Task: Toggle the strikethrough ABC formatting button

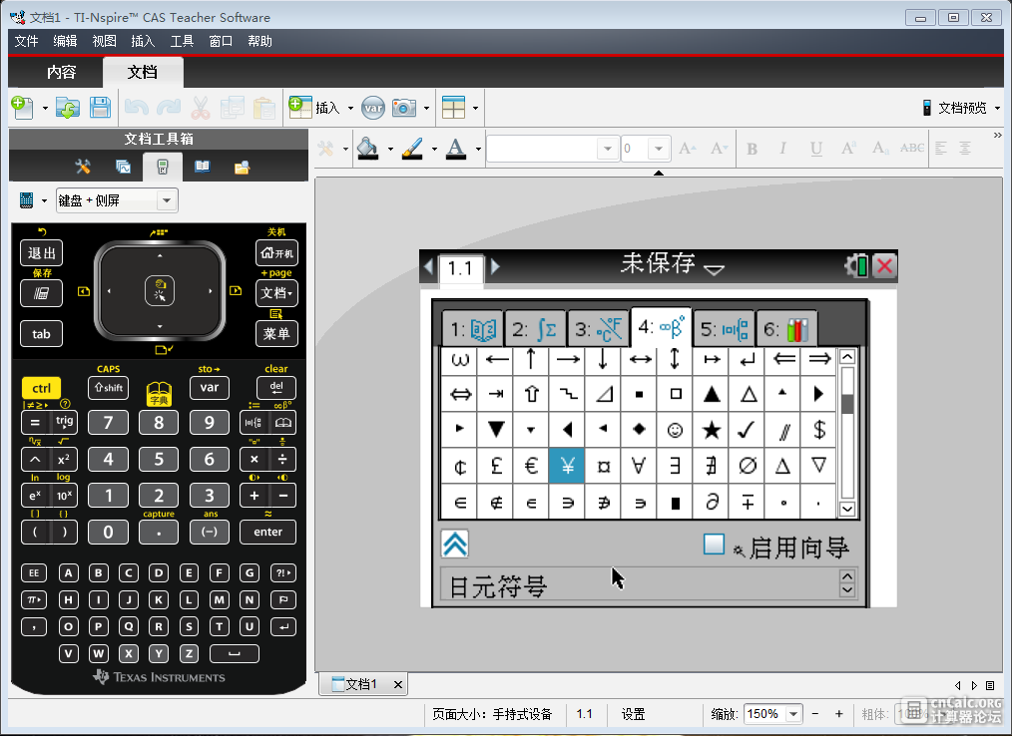Action: point(912,148)
